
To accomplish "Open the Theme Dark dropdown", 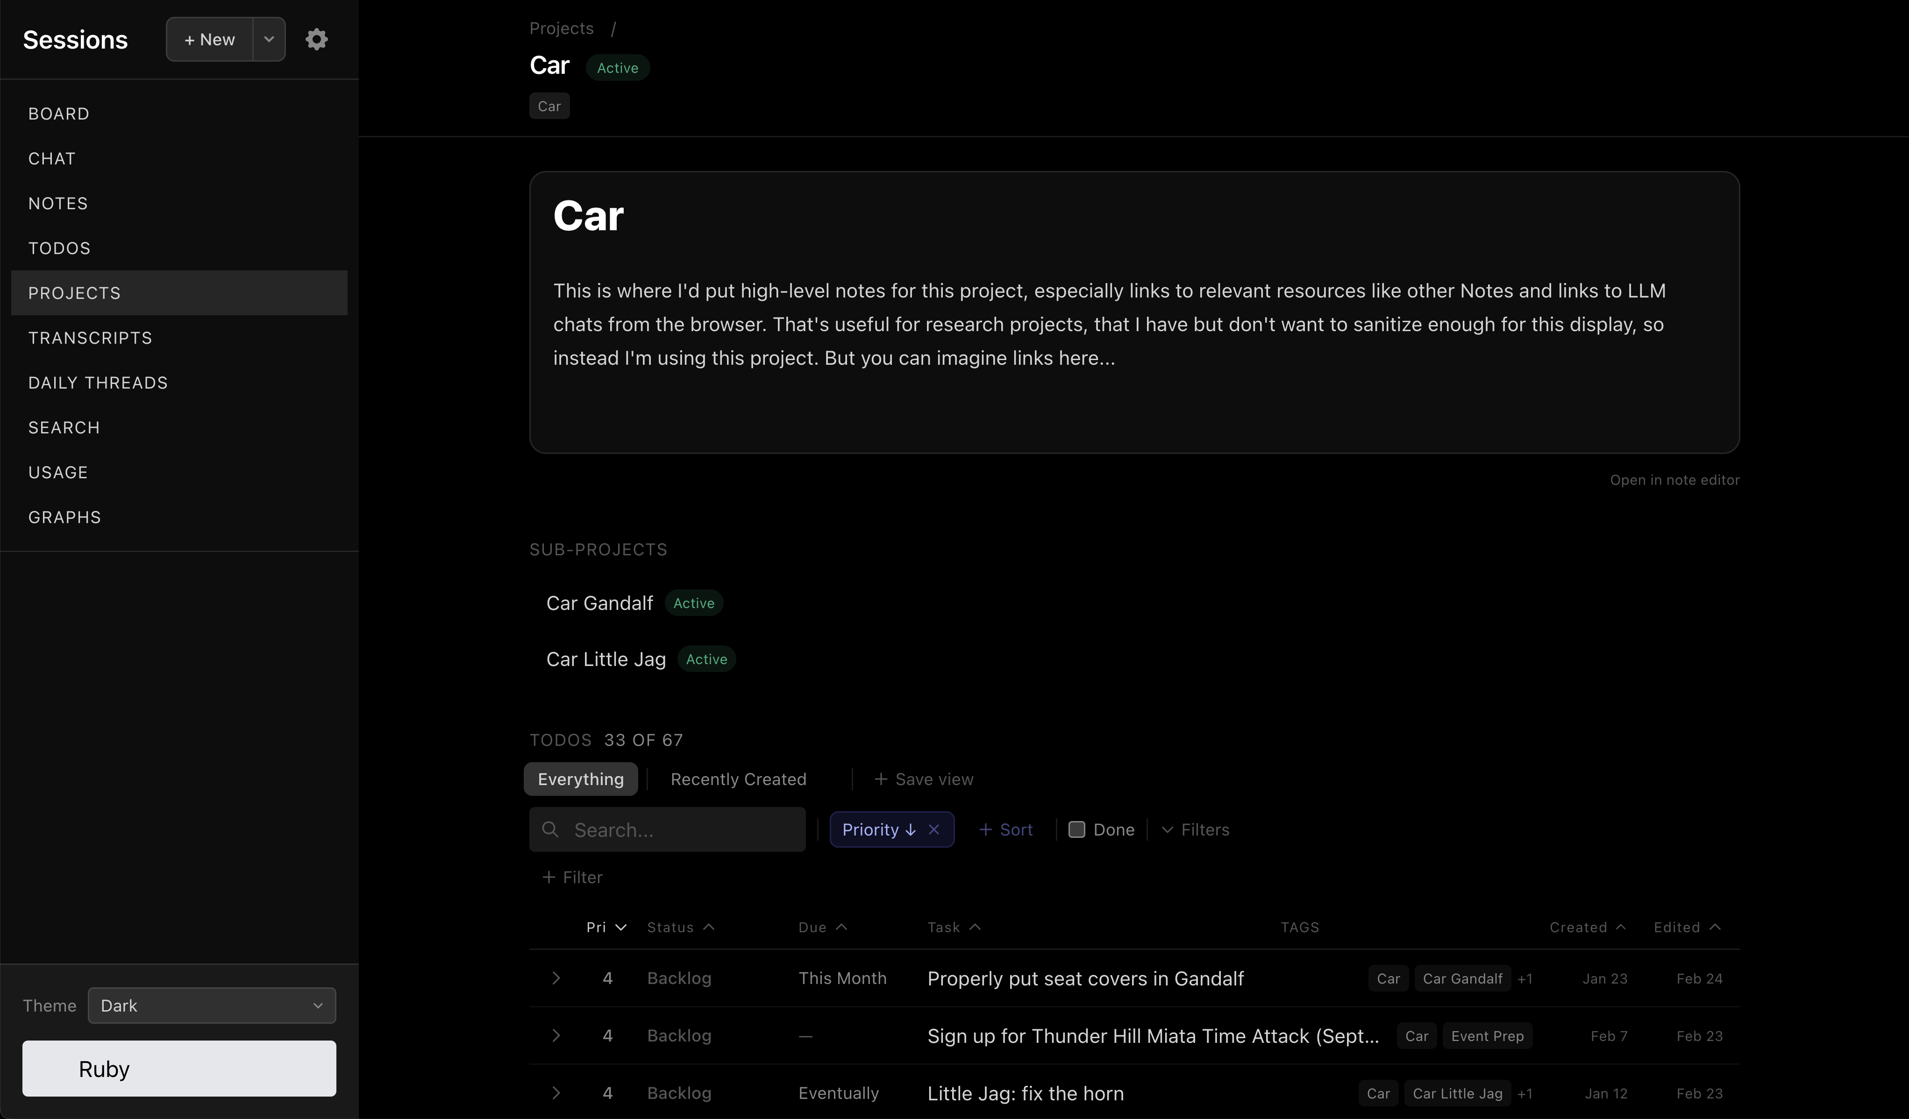I will point(211,1006).
